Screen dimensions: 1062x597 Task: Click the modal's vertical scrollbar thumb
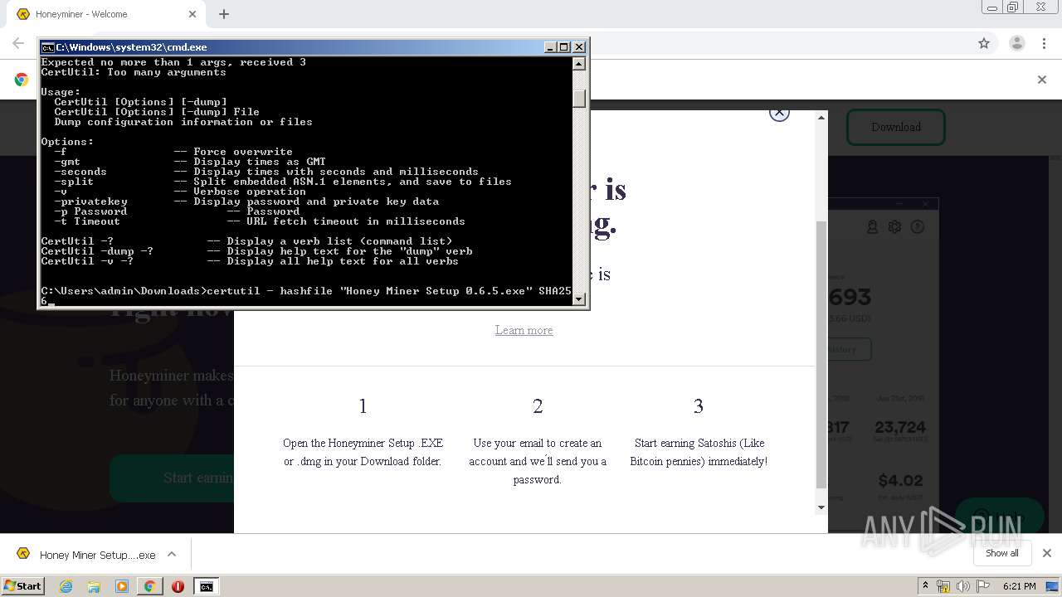[821, 354]
